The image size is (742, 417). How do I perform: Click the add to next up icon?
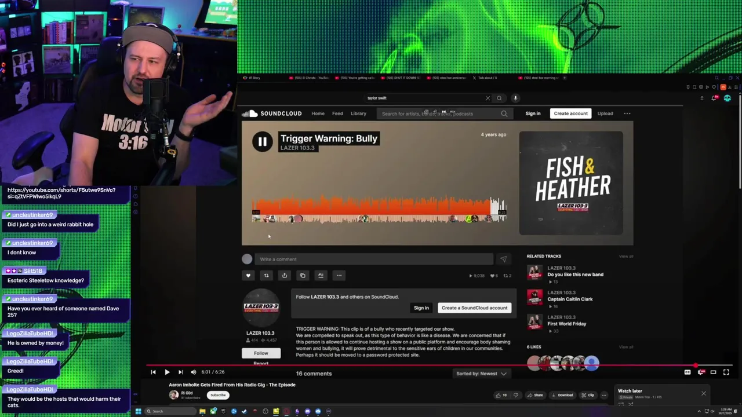pyautogui.click(x=321, y=275)
